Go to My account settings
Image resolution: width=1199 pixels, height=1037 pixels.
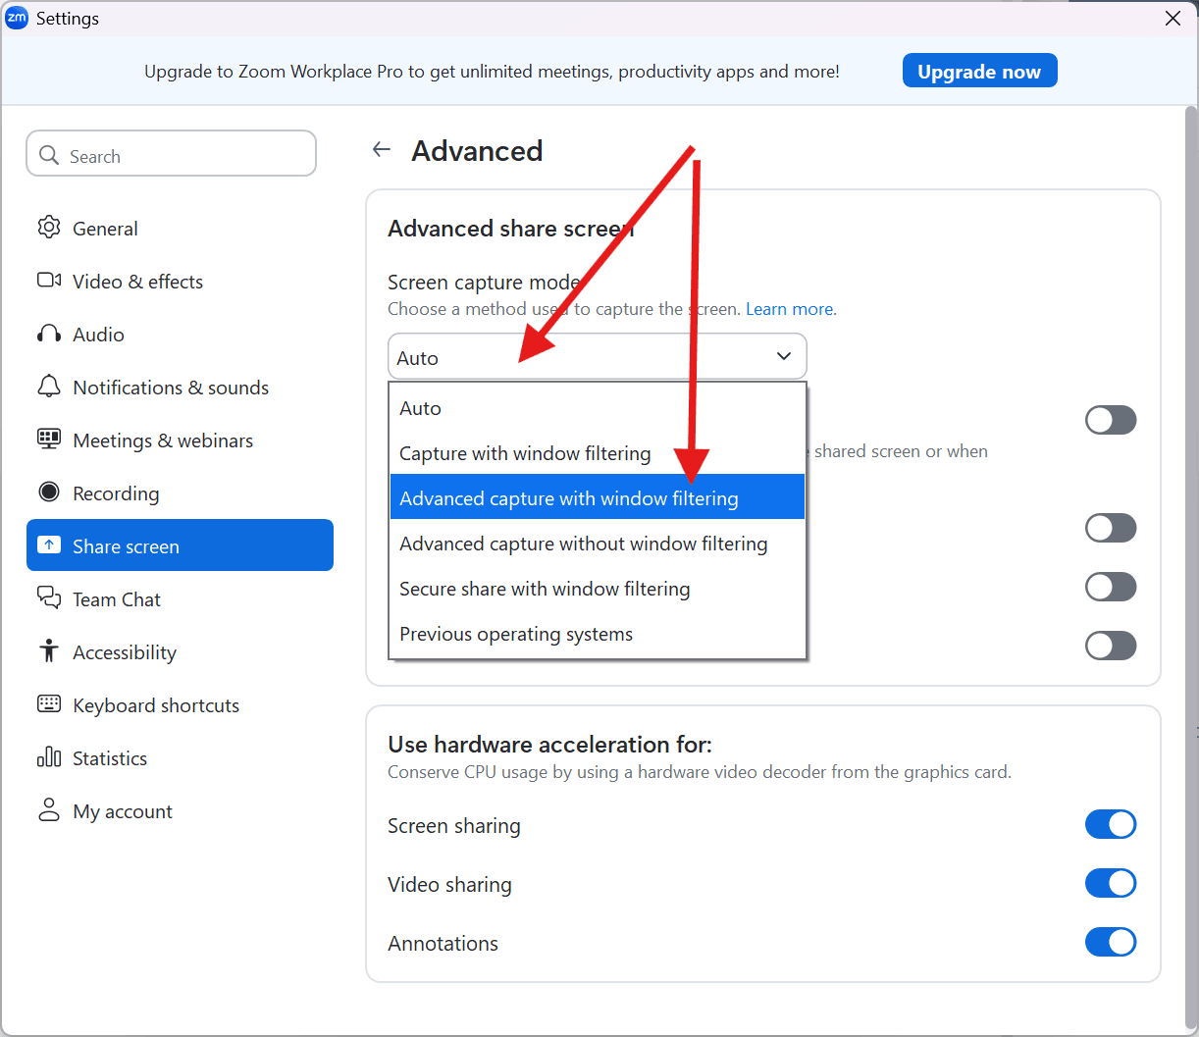122,811
